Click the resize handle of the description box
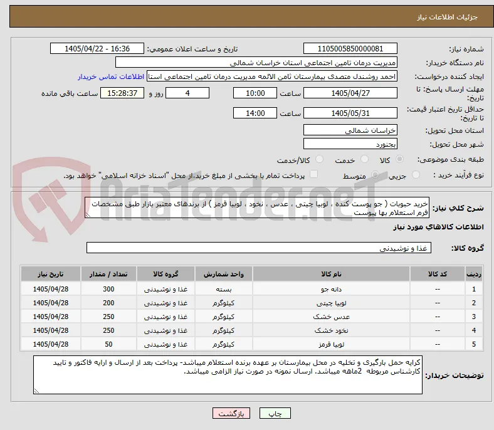 pyautogui.click(x=88, y=215)
